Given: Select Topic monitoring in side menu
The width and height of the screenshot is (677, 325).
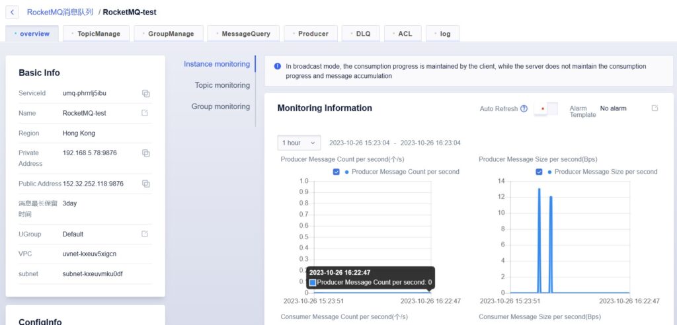Looking at the screenshot, I should click(x=222, y=85).
